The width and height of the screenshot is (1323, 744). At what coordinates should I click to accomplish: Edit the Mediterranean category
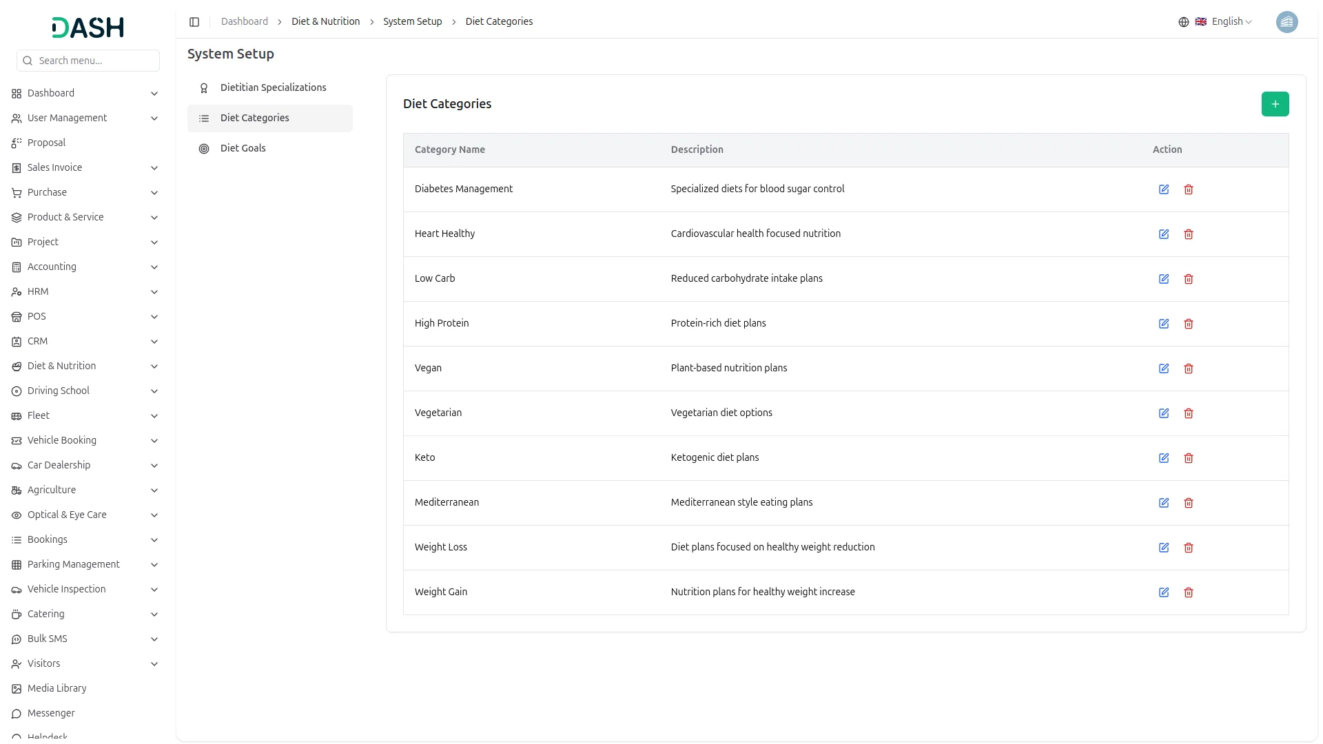tap(1164, 503)
